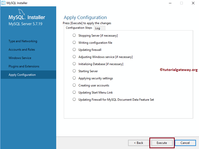Open the Configuration Steps tab

[x=79, y=28]
